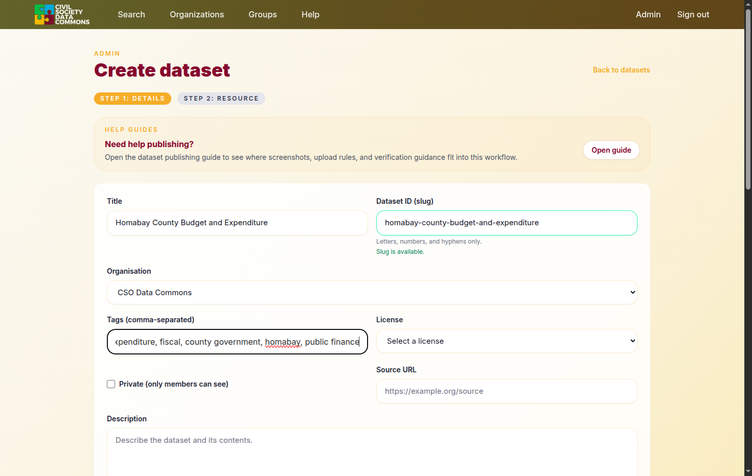752x476 pixels.
Task: Open the Admin link
Action: [x=648, y=14]
